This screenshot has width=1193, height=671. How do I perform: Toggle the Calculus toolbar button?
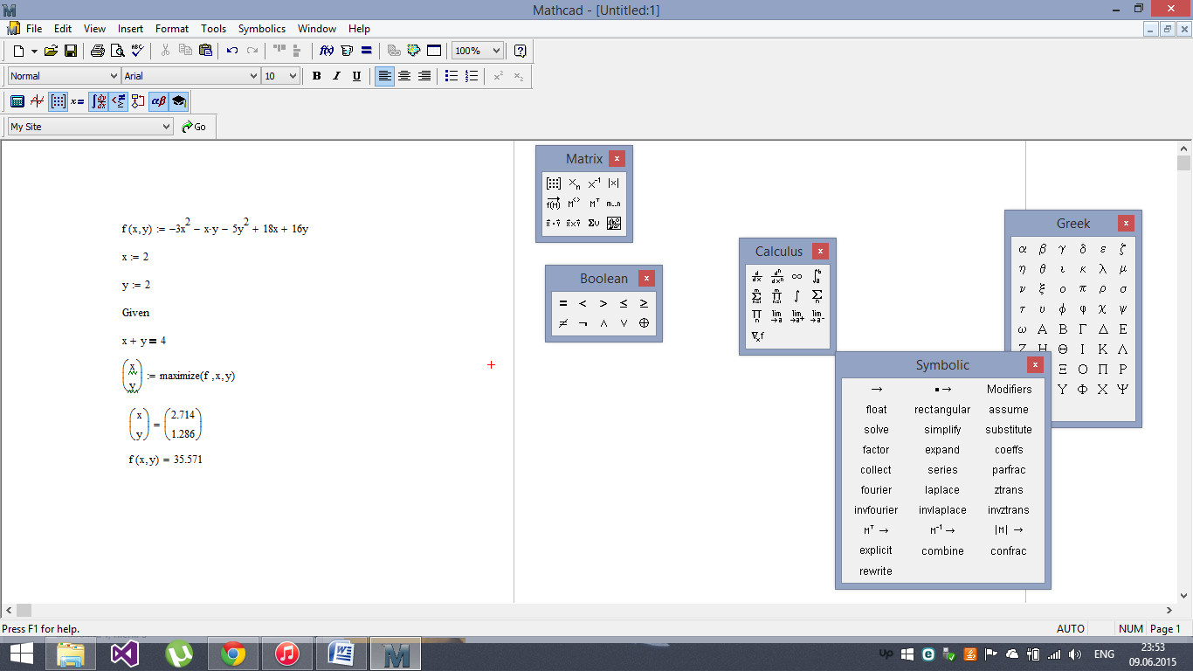98,101
